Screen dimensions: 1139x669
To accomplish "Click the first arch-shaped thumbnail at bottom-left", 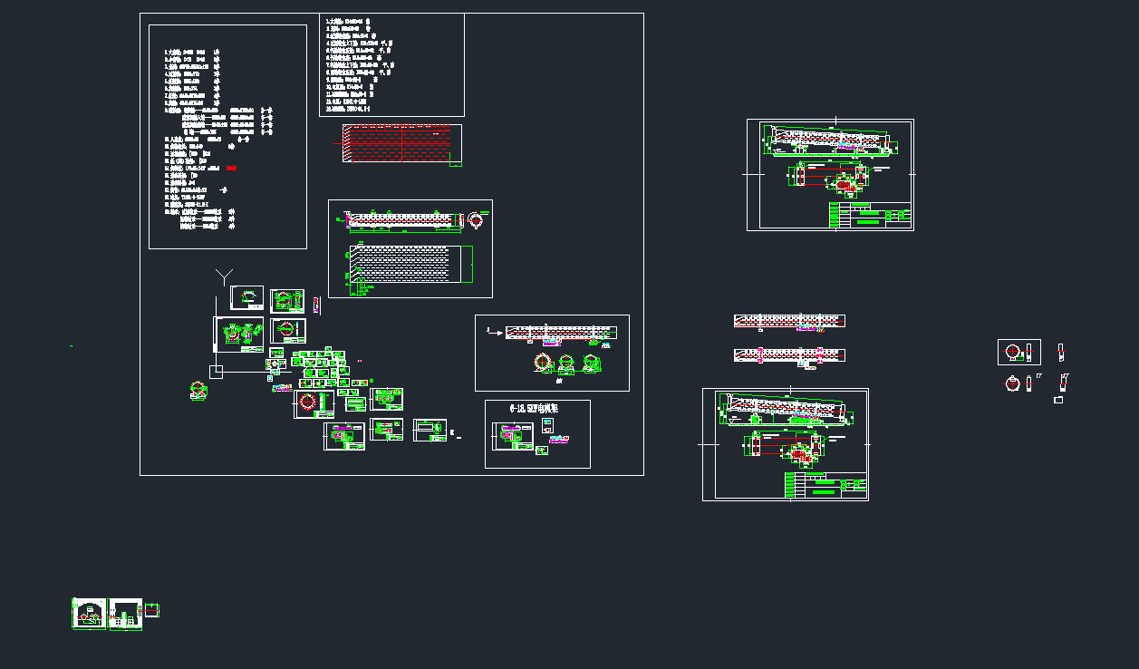I will point(89,614).
